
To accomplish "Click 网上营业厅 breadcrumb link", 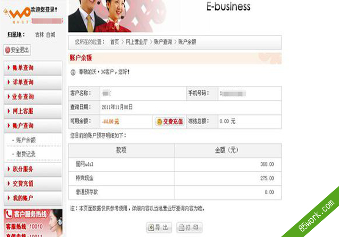I will pyautogui.click(x=137, y=42).
